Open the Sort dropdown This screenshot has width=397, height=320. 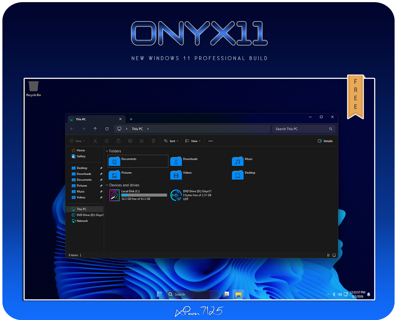(171, 141)
